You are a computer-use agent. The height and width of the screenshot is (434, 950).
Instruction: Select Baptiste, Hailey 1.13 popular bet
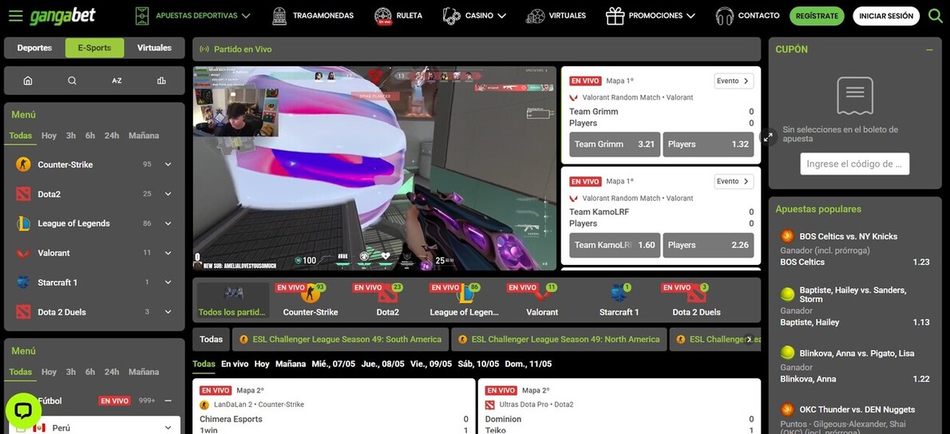coord(854,322)
